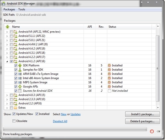Screen dimensions: 165x140
Task: Click the Install 1 package button
Action: (143, 114)
